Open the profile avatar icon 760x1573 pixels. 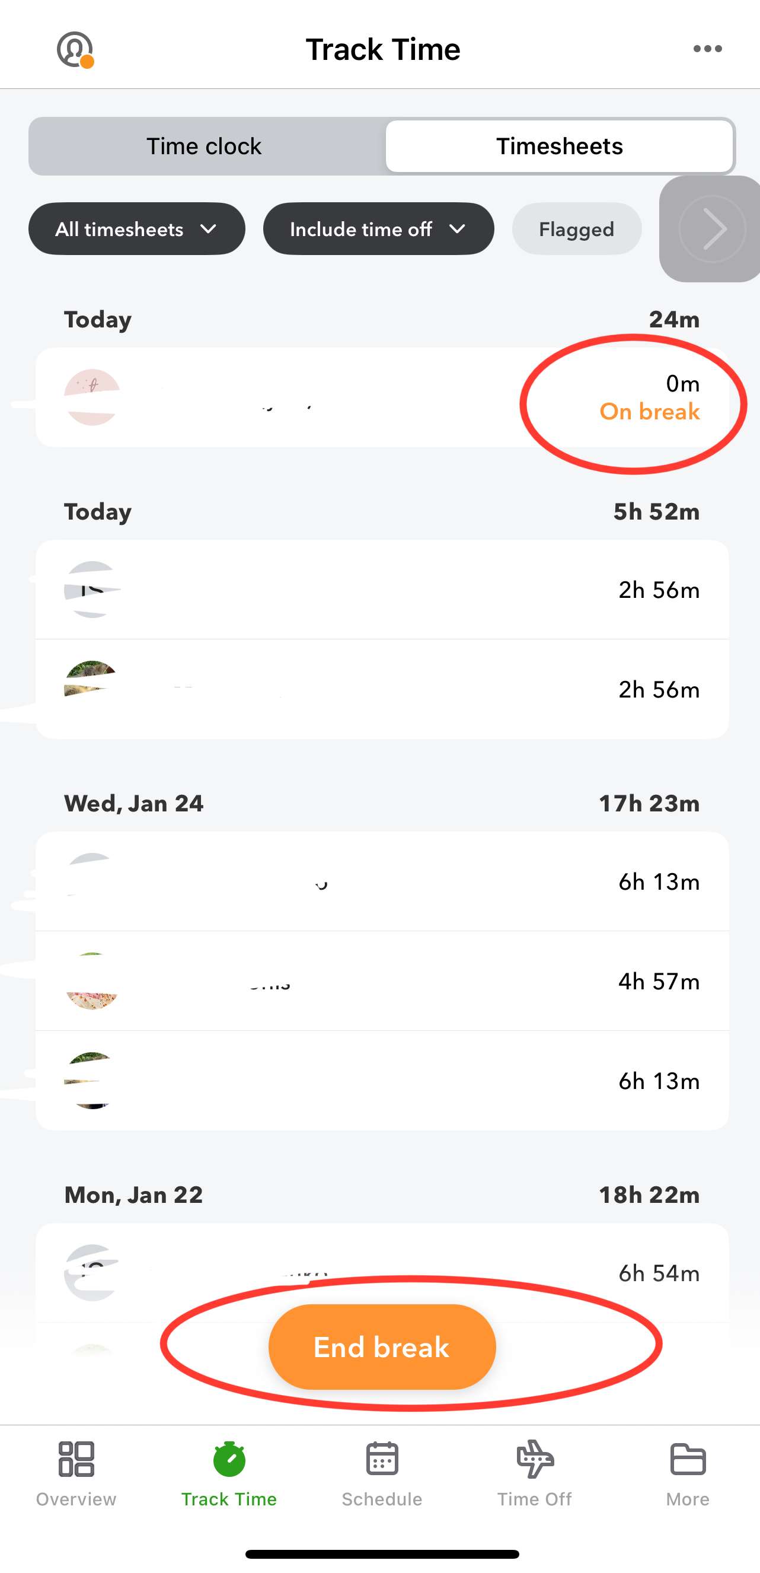click(x=75, y=49)
